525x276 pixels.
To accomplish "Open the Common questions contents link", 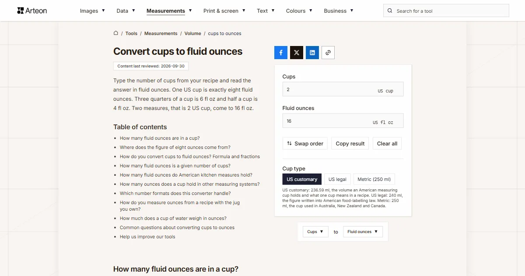I will 177,227.
